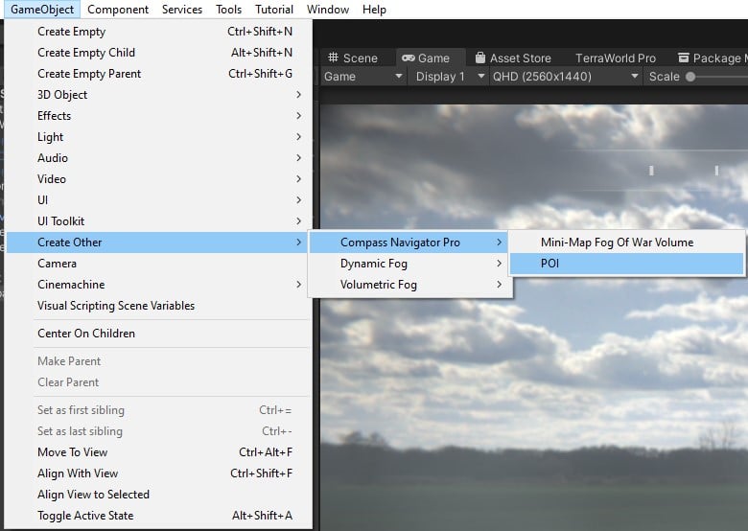Image resolution: width=748 pixels, height=531 pixels.
Task: Open the Component menu
Action: click(x=117, y=10)
